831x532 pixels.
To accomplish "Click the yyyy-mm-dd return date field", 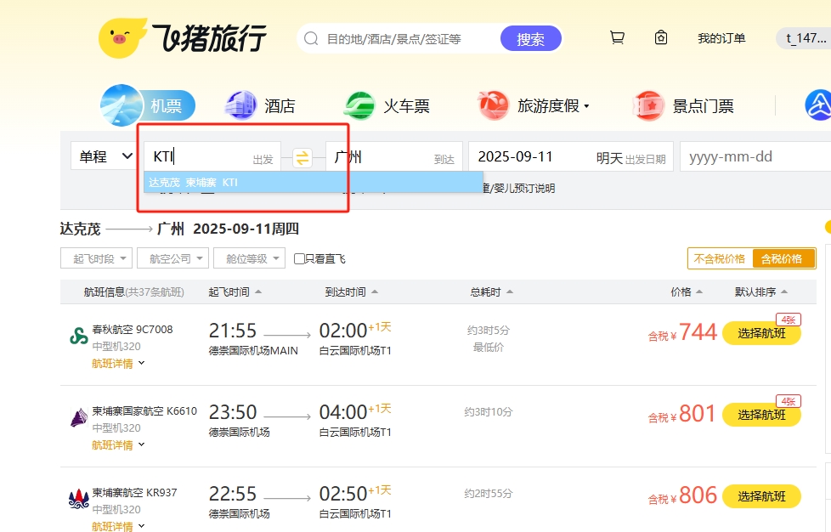I will [755, 156].
